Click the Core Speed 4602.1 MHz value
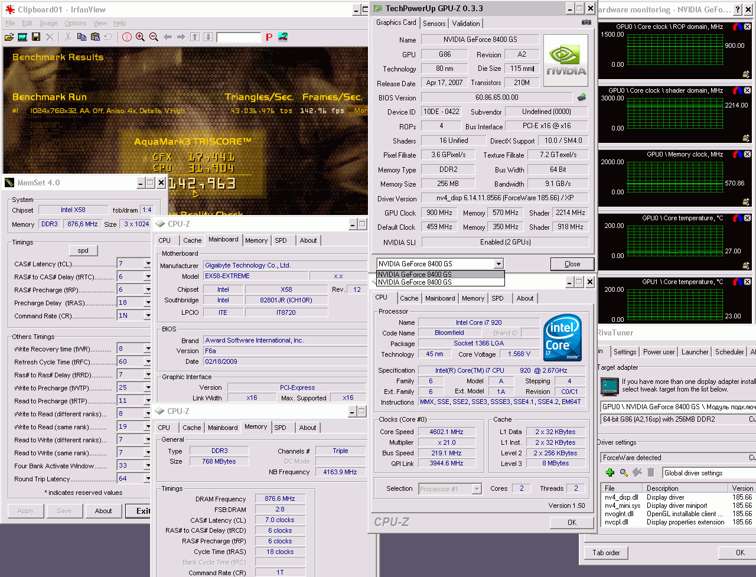Viewport: 756px width, 577px height. tap(447, 432)
